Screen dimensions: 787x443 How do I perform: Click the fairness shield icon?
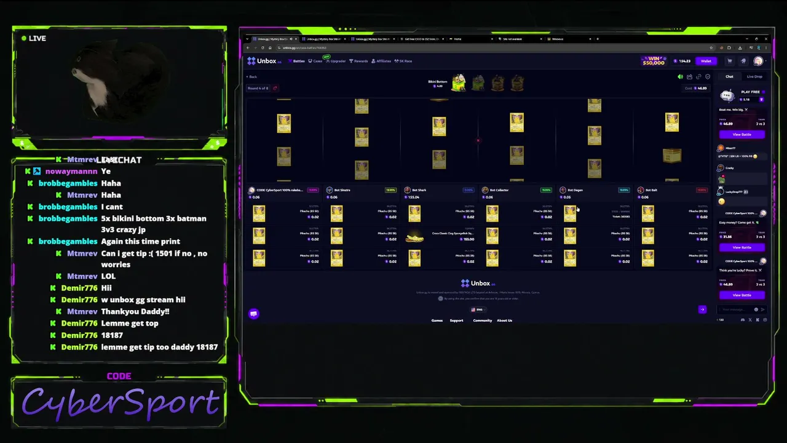(x=708, y=77)
